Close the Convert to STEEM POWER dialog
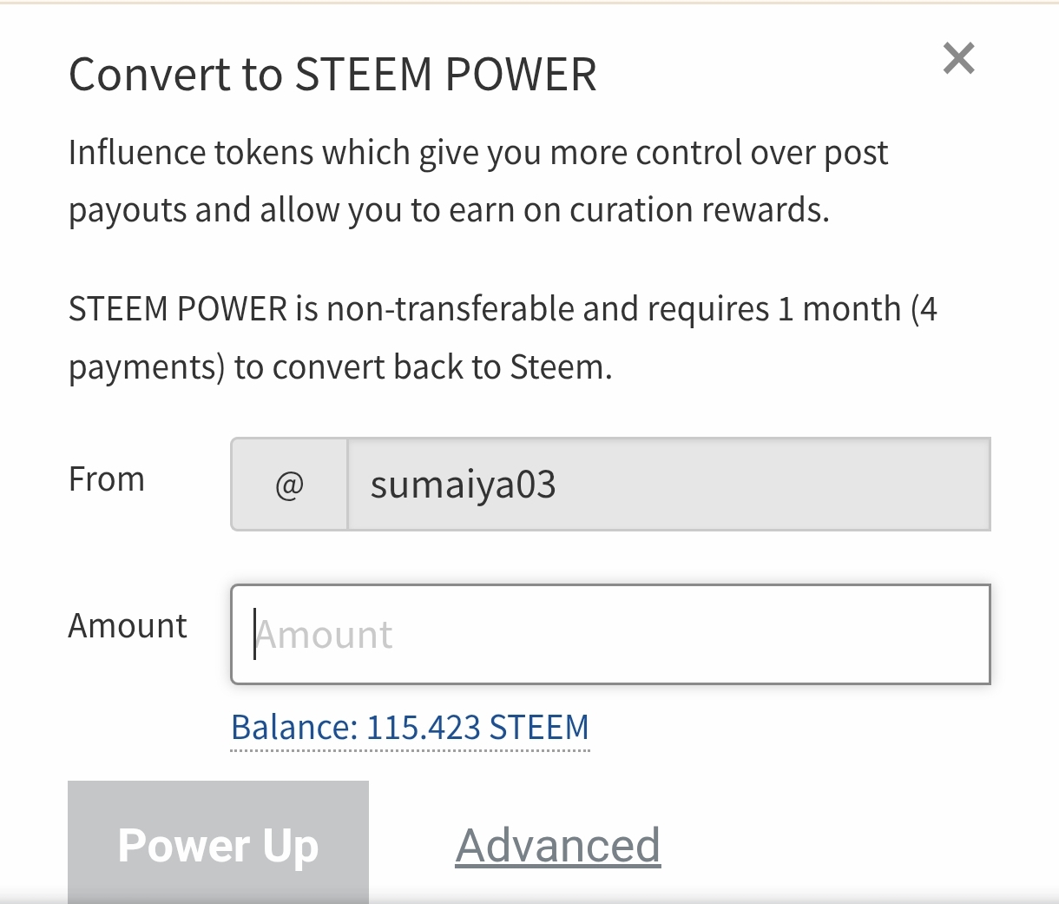Screen dimensions: 1059x904 pyautogui.click(x=959, y=58)
